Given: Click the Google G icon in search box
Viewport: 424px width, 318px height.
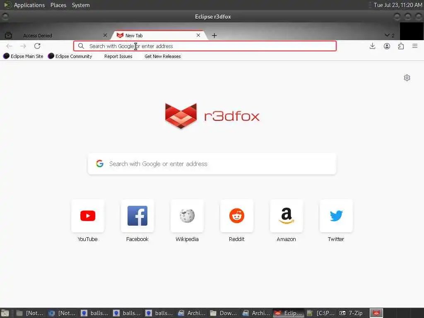Looking at the screenshot, I should point(100,164).
